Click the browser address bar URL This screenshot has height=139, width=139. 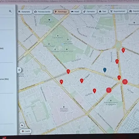(69, 1)
